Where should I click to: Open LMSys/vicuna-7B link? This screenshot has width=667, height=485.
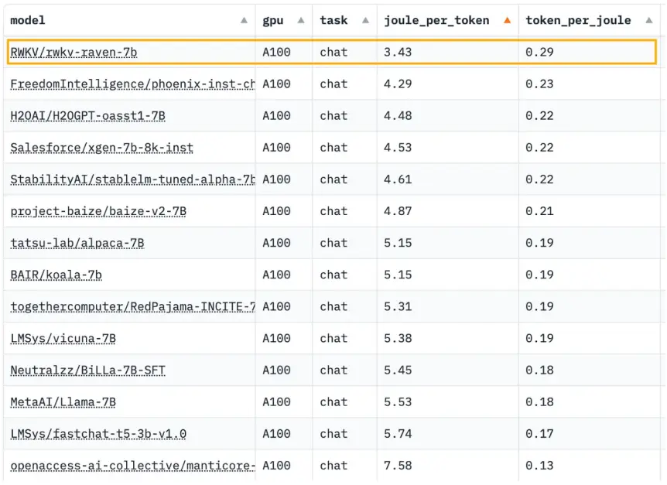pyautogui.click(x=63, y=339)
